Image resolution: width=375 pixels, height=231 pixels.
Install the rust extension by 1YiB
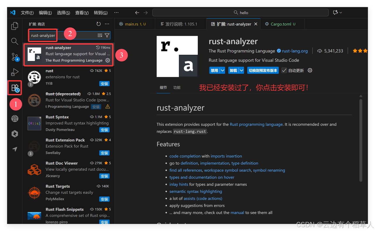pyautogui.click(x=104, y=84)
